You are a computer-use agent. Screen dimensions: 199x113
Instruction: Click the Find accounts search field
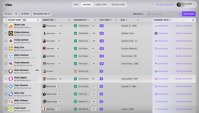pyautogui.click(x=162, y=14)
